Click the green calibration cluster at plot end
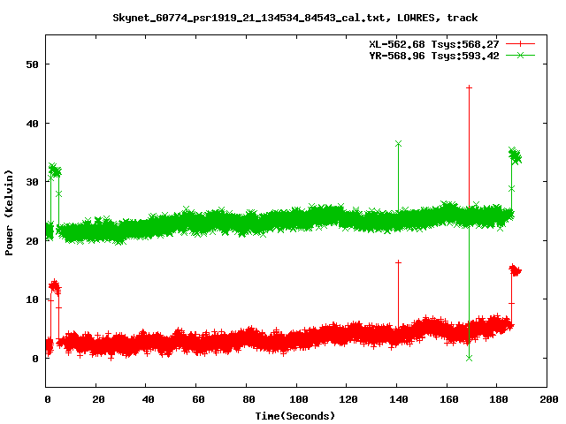This screenshot has width=566, height=424. (515, 155)
